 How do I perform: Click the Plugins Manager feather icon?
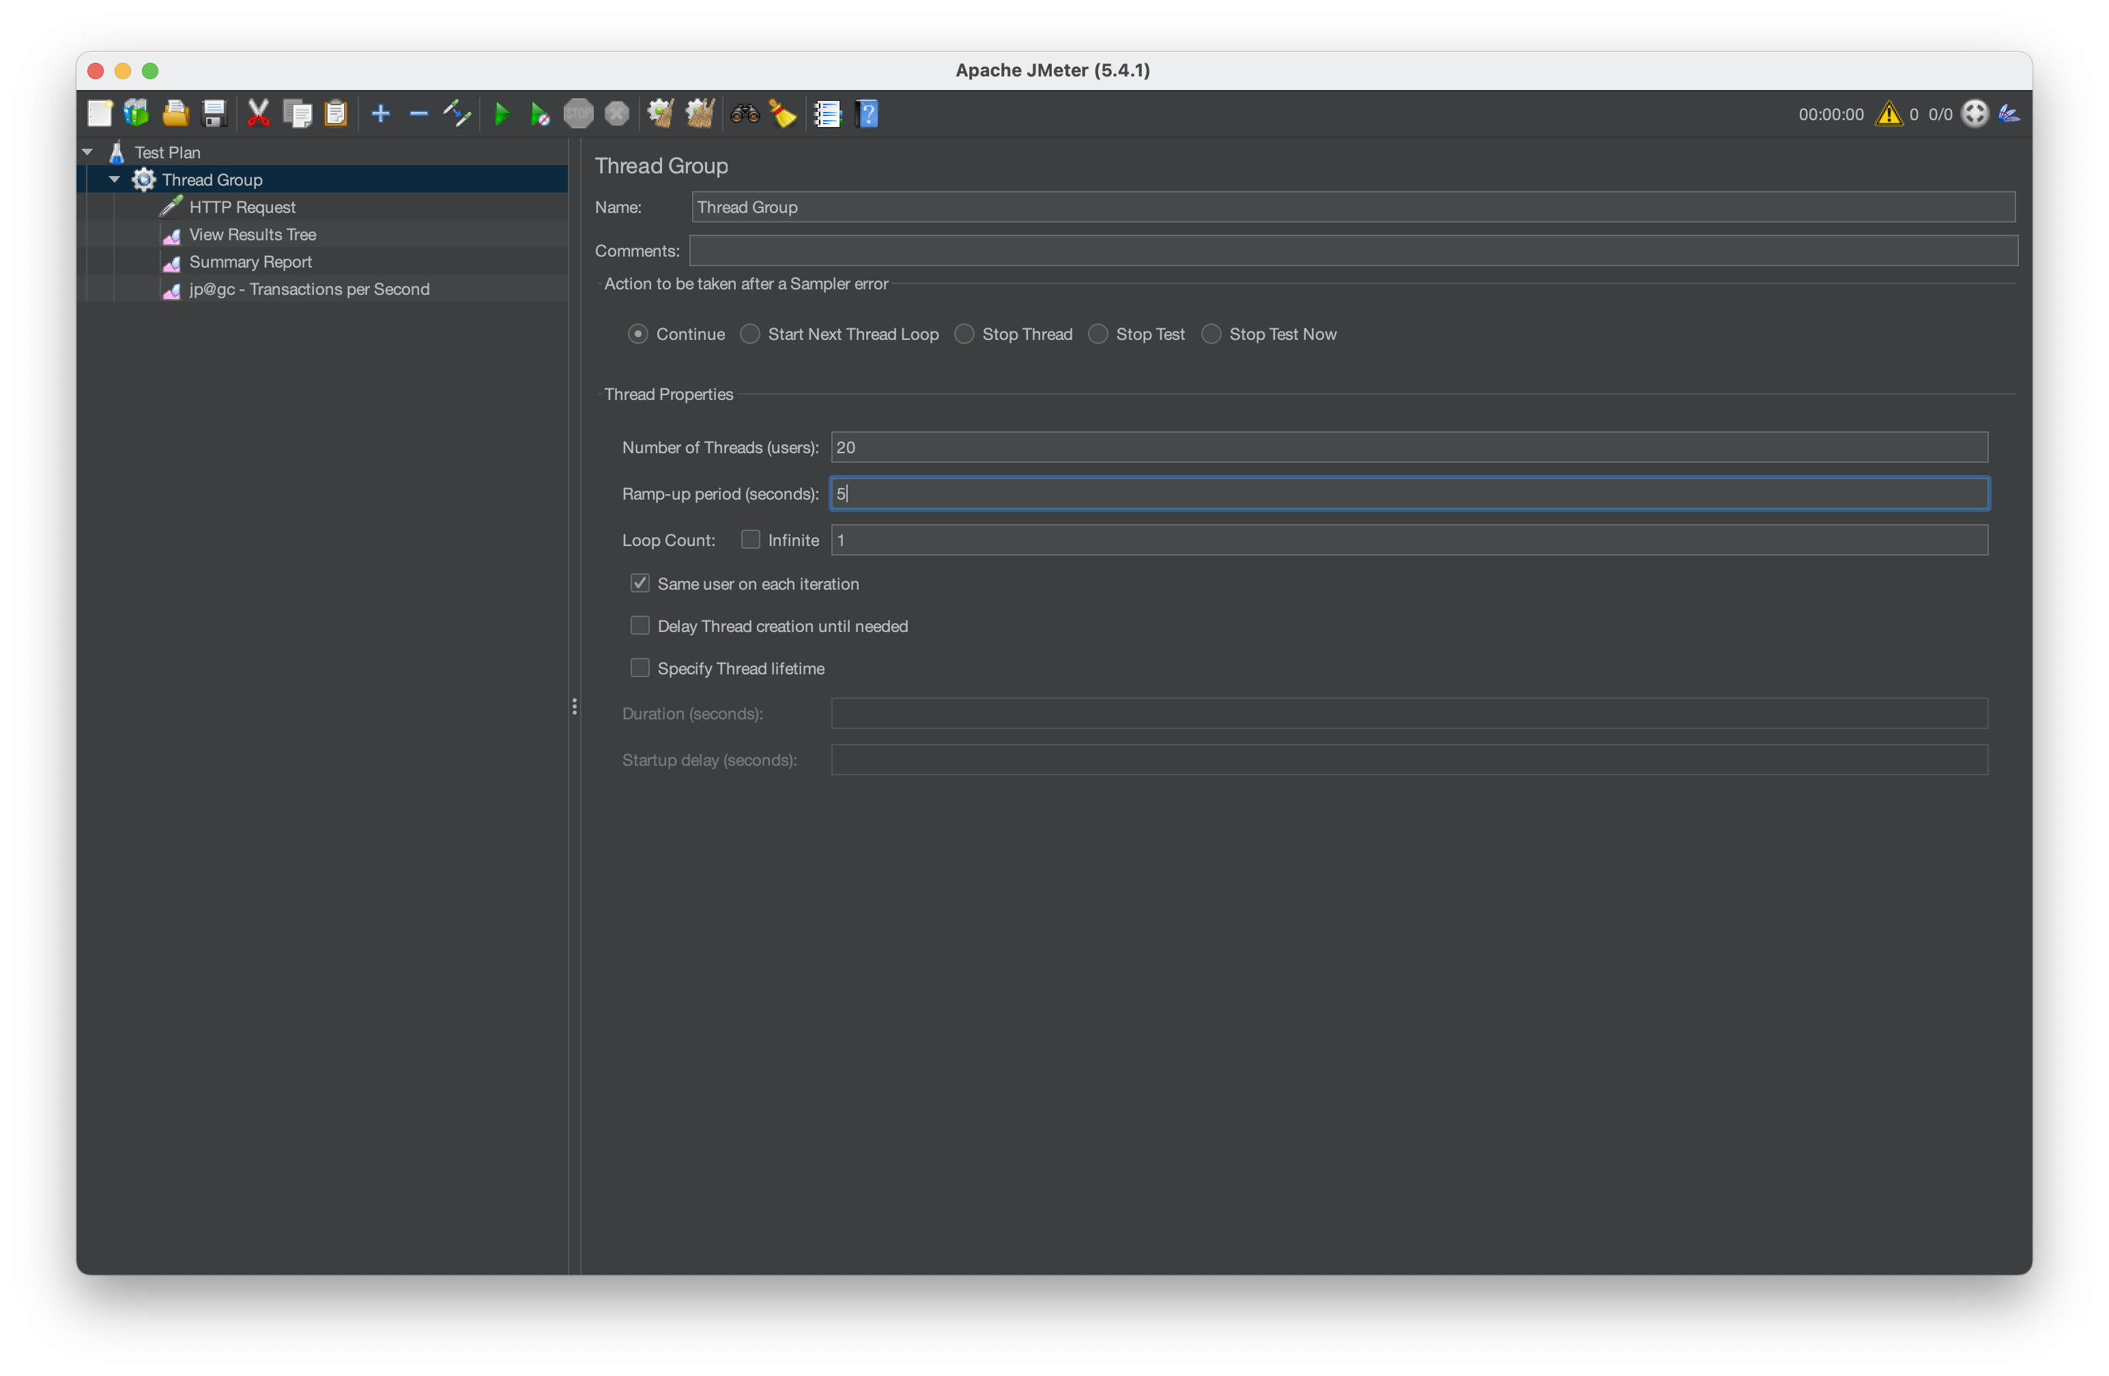pyautogui.click(x=2009, y=113)
